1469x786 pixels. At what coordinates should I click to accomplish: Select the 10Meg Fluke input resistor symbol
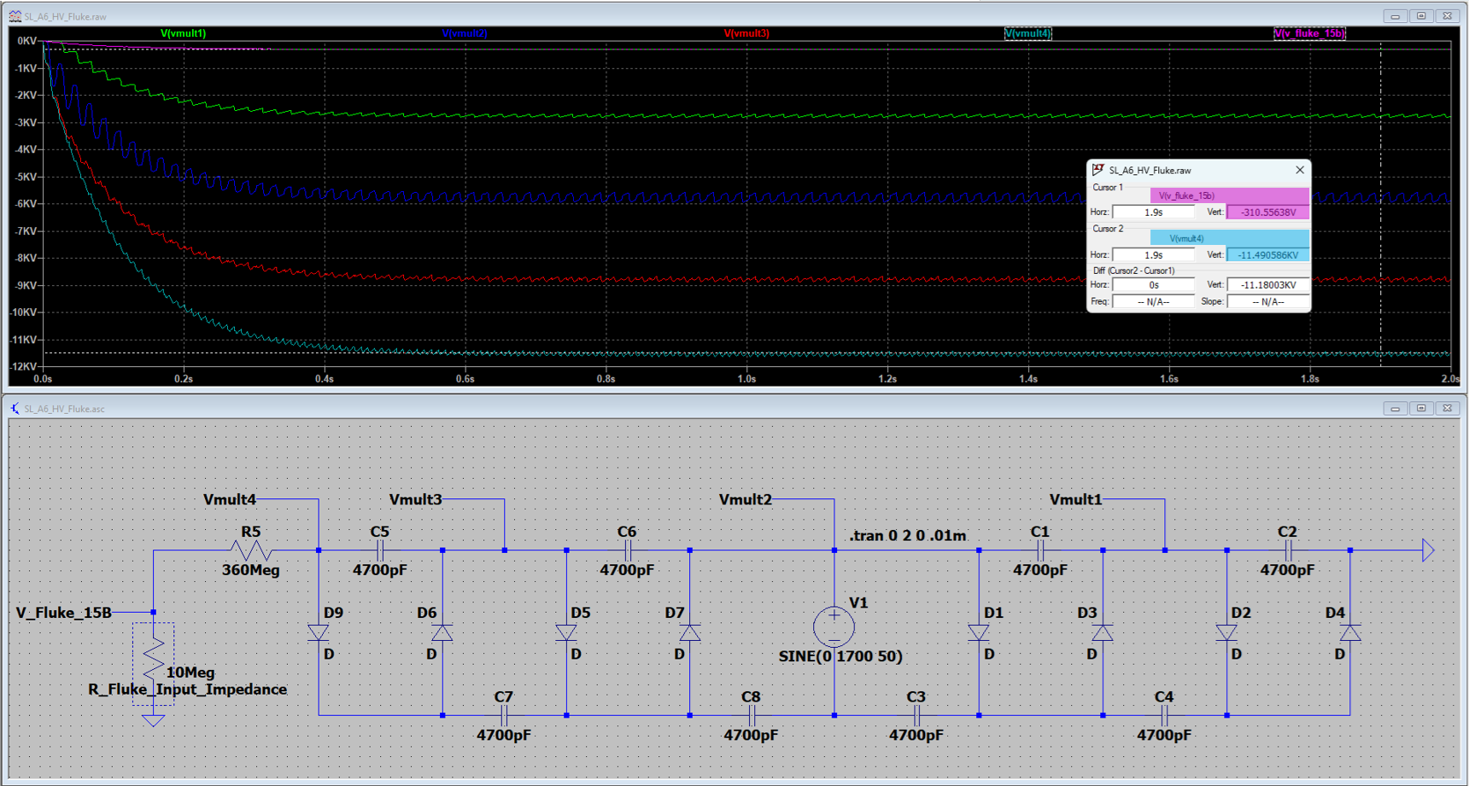(154, 660)
